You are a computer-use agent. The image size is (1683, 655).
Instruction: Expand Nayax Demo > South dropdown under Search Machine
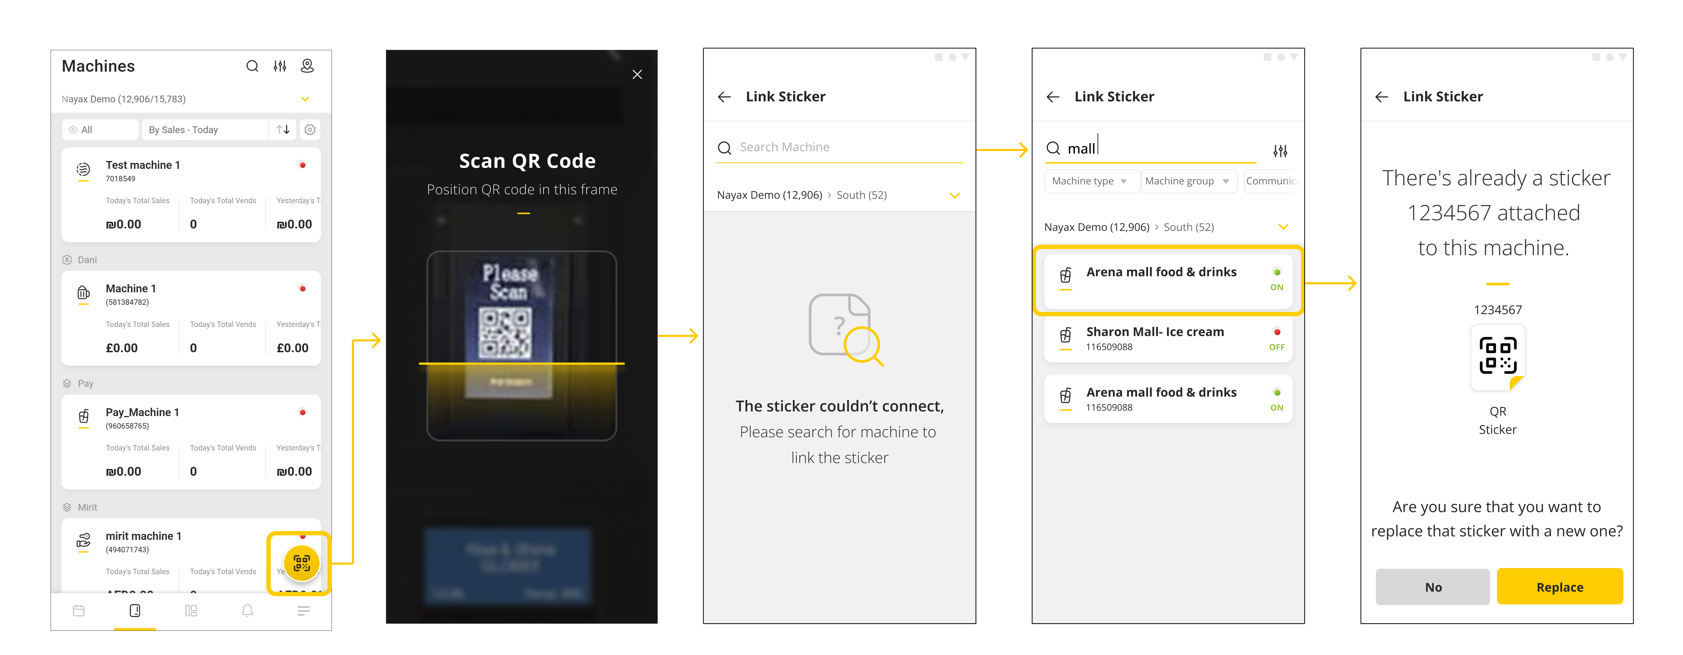click(x=955, y=195)
